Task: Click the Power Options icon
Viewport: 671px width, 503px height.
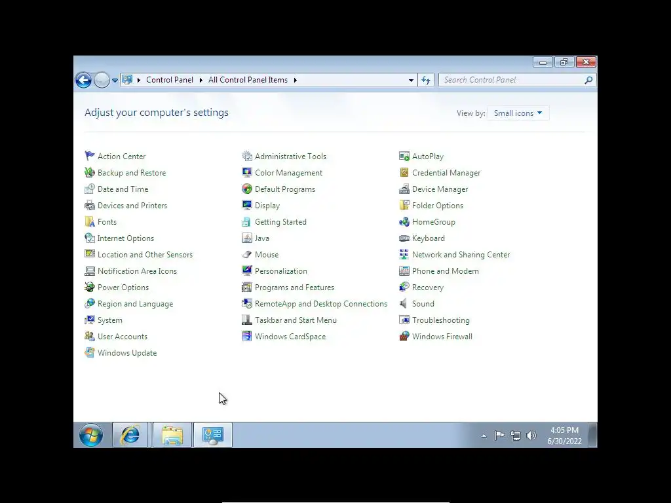Action: coord(89,287)
